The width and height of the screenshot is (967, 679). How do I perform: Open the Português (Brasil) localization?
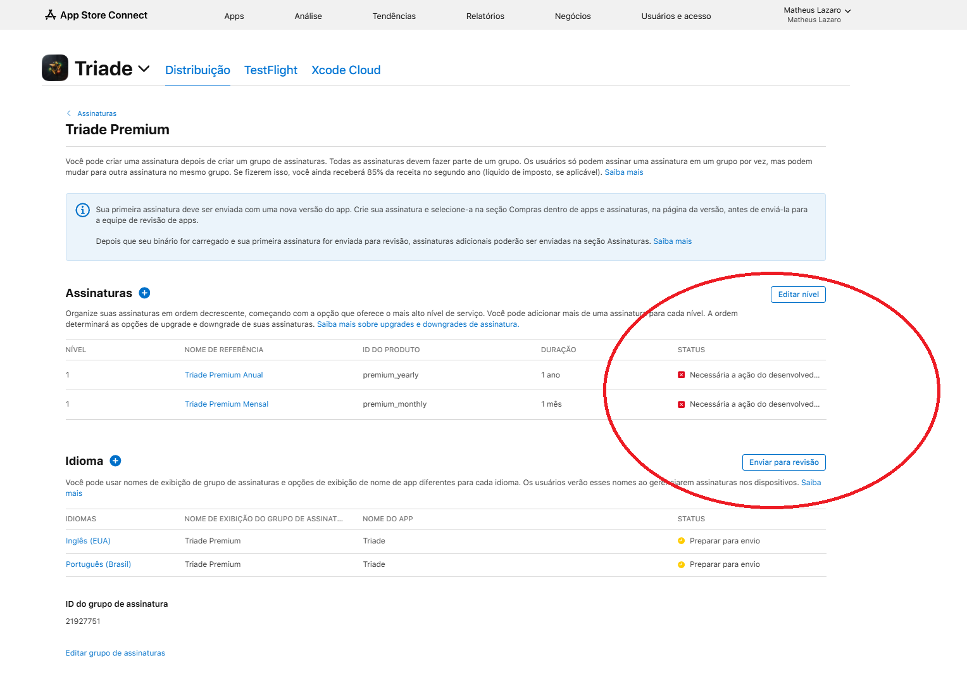pyautogui.click(x=98, y=564)
